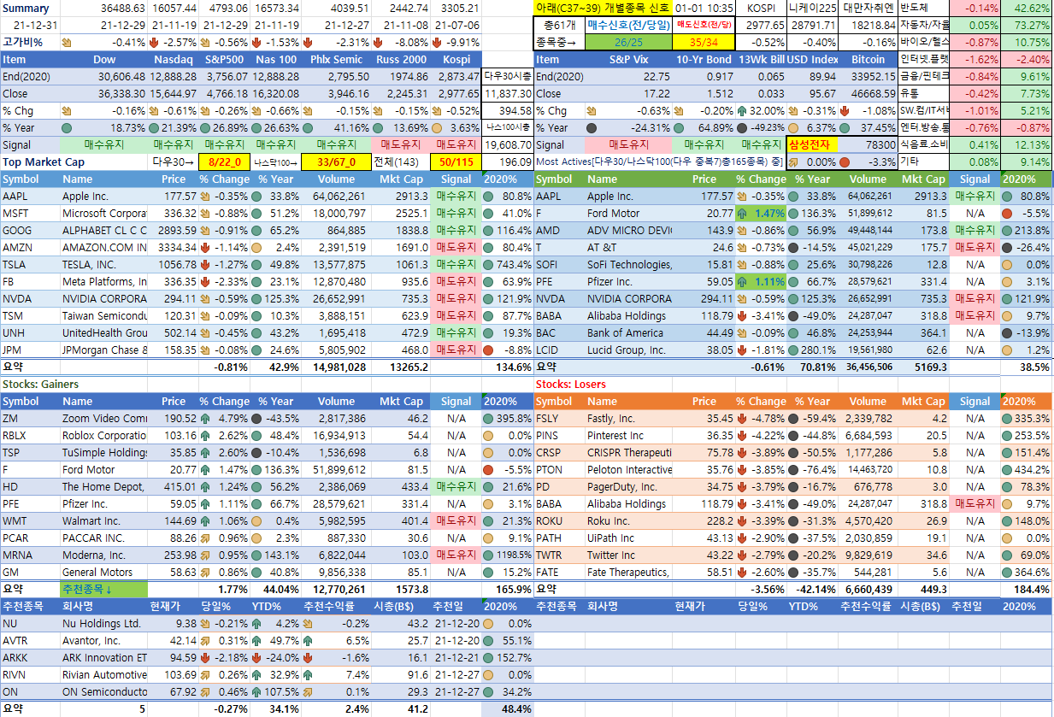The width and height of the screenshot is (1054, 717).
Task: Select the 'UNH' symbol cell
Action: (x=30, y=332)
